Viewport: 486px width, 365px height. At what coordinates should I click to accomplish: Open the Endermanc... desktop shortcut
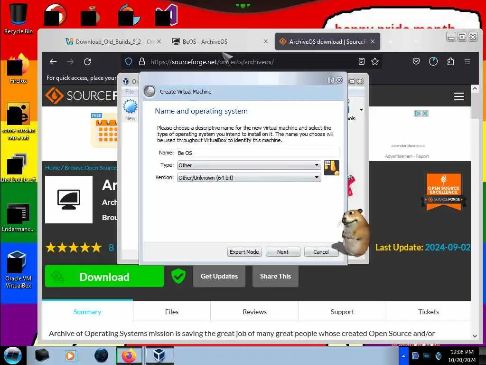19,217
